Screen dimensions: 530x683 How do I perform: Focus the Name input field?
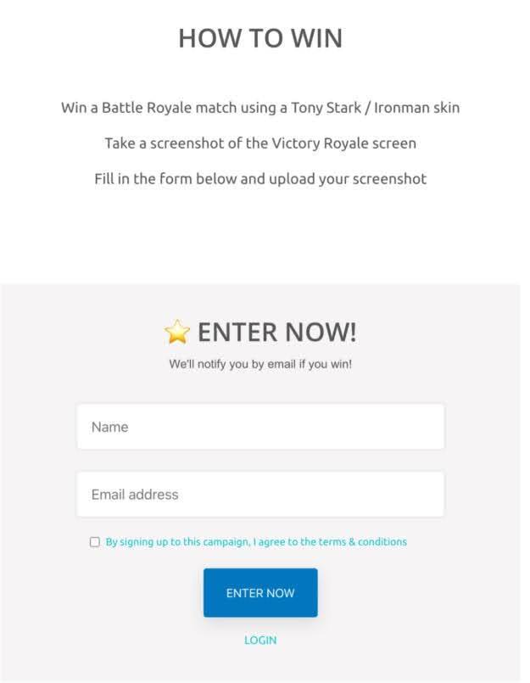260,427
